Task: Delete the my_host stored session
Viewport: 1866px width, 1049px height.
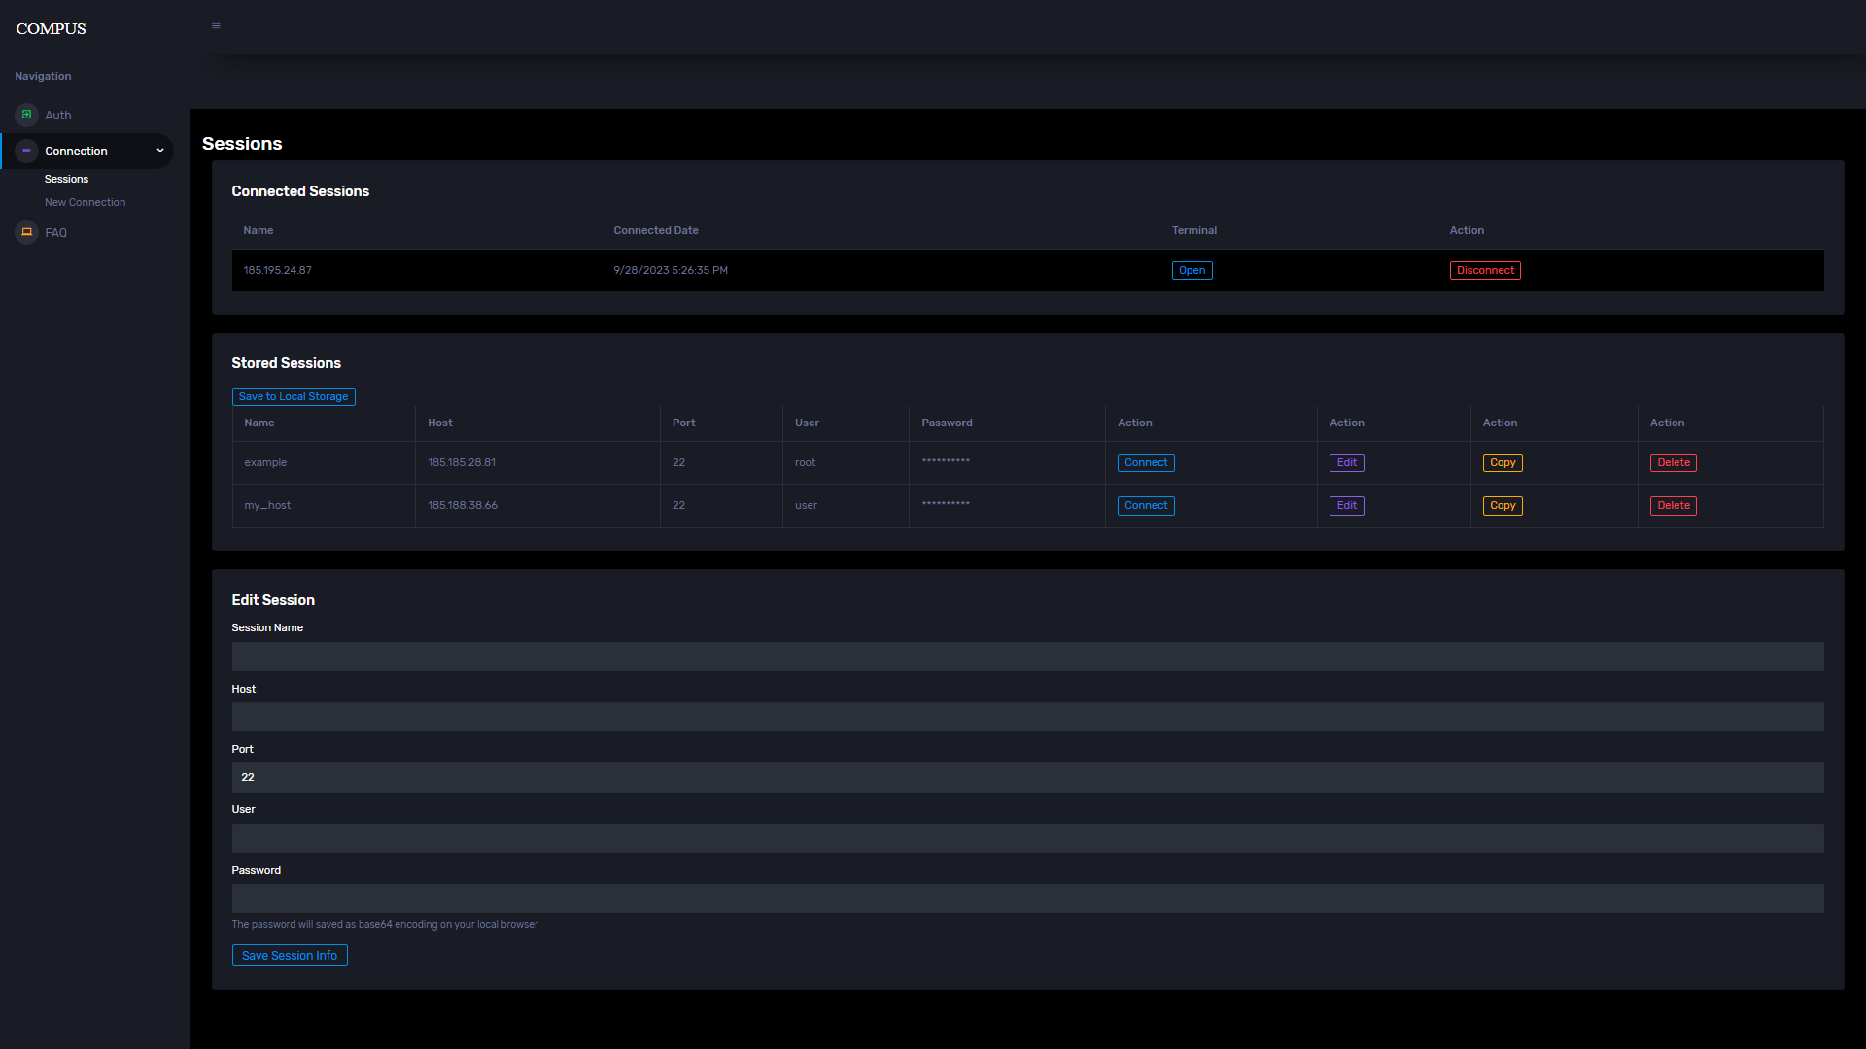Action: point(1673,506)
